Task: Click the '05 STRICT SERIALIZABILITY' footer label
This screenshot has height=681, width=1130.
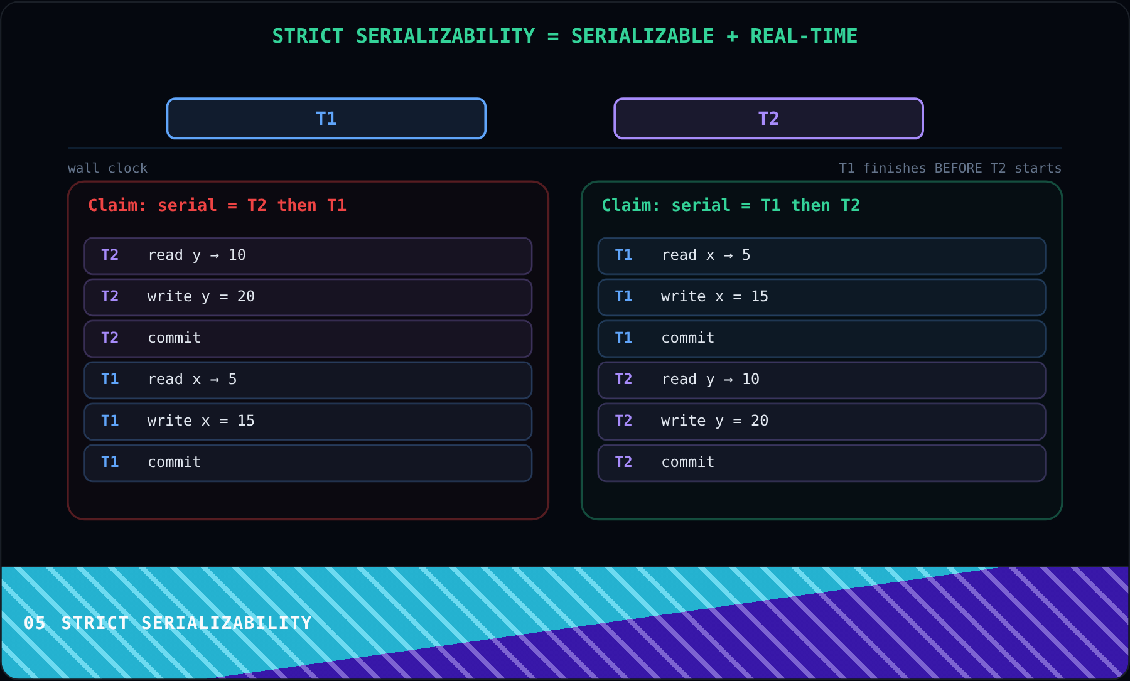Action: tap(168, 623)
